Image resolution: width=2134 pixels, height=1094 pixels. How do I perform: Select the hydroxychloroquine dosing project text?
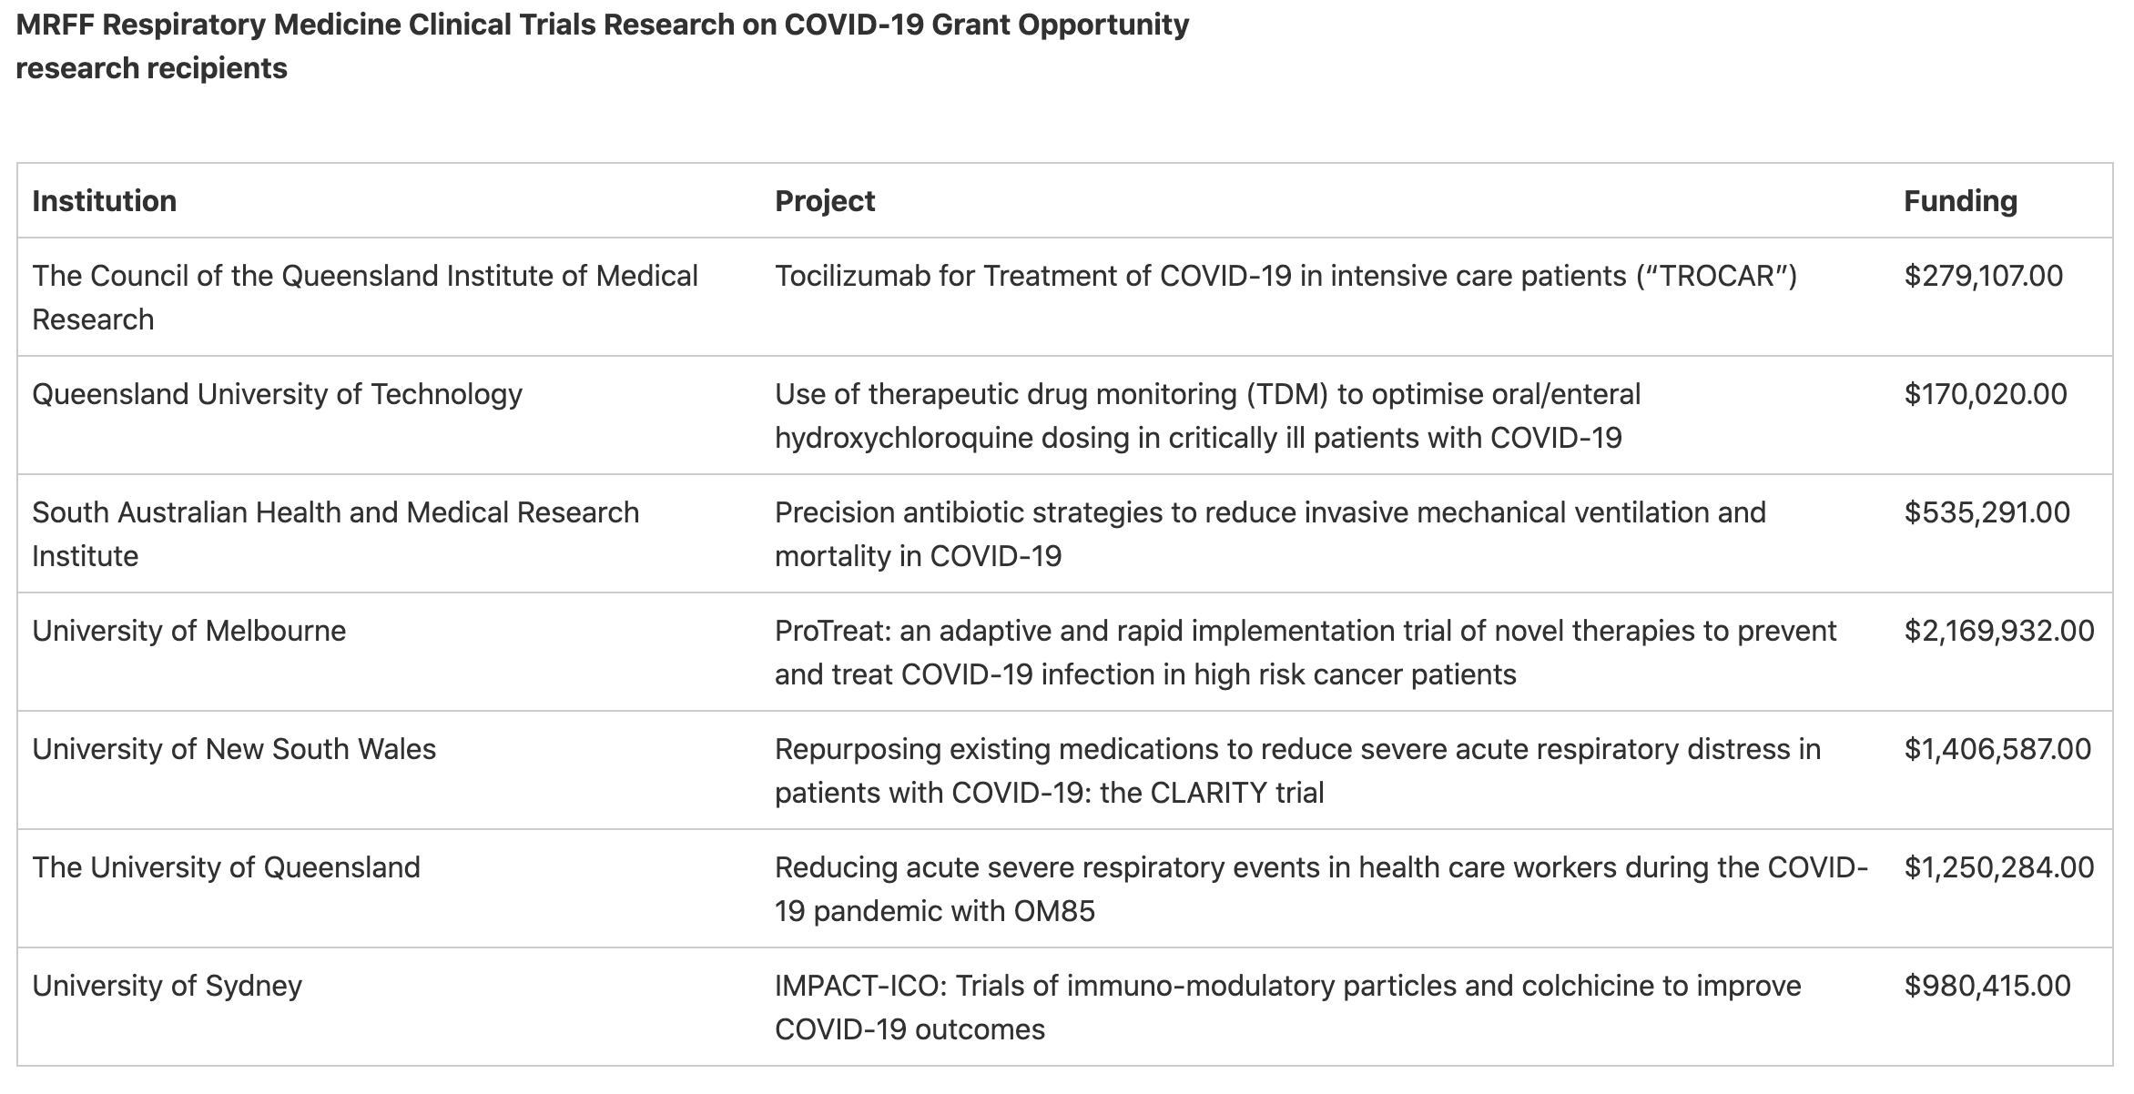(1207, 416)
